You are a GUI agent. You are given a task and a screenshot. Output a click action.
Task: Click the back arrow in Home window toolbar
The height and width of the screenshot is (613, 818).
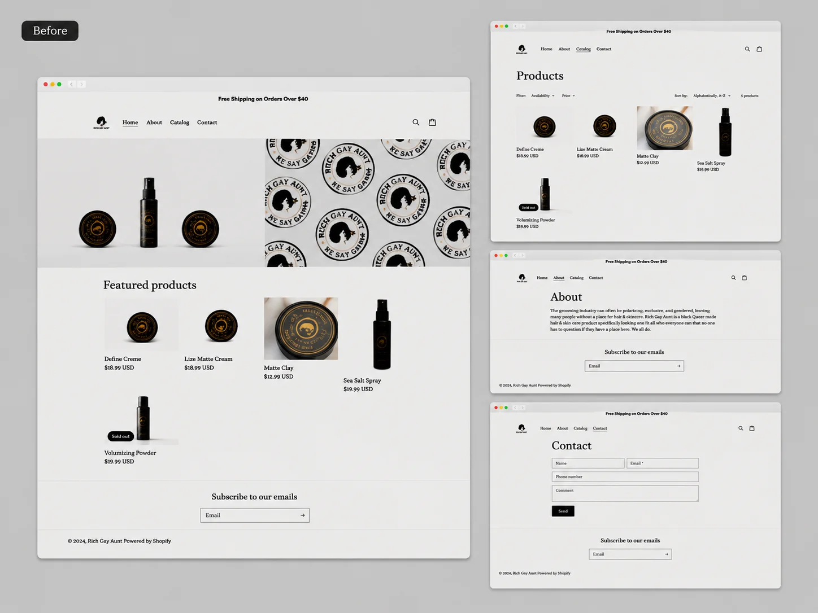[72, 84]
